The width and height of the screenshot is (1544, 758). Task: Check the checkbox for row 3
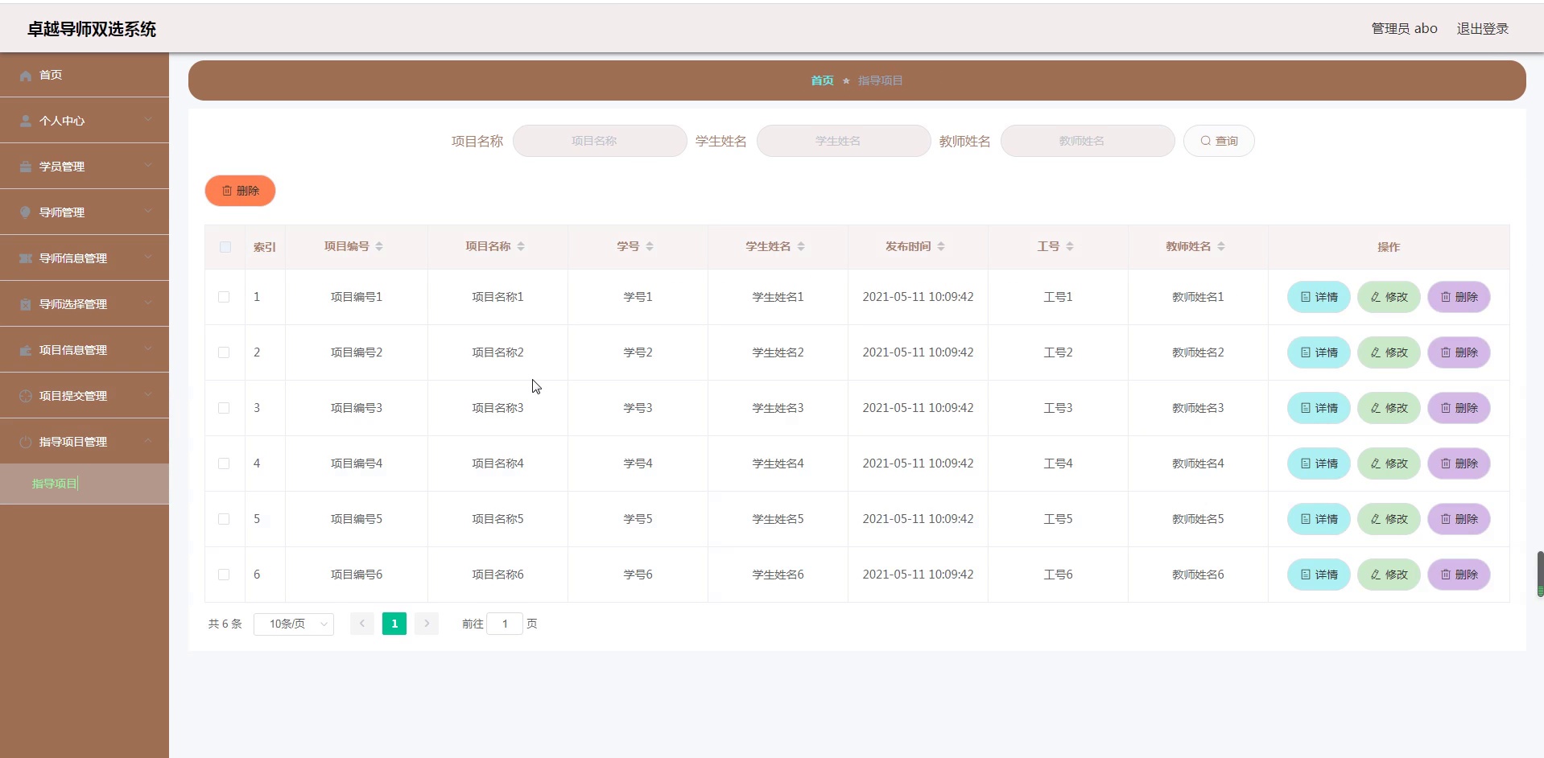[224, 408]
